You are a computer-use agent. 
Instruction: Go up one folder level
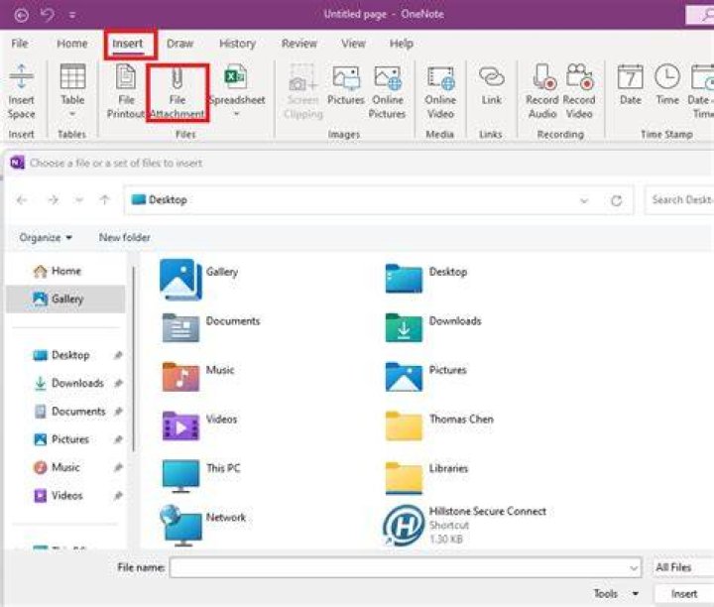point(105,200)
